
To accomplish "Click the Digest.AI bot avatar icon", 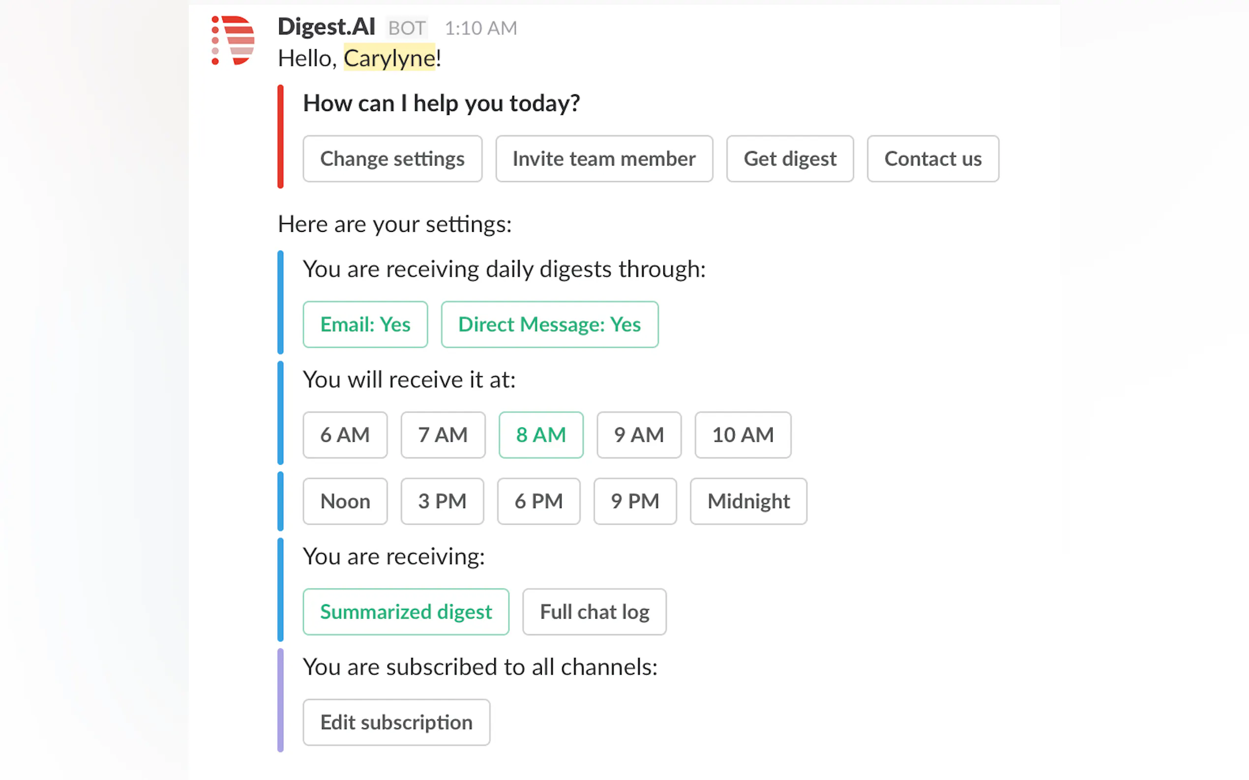I will point(234,40).
